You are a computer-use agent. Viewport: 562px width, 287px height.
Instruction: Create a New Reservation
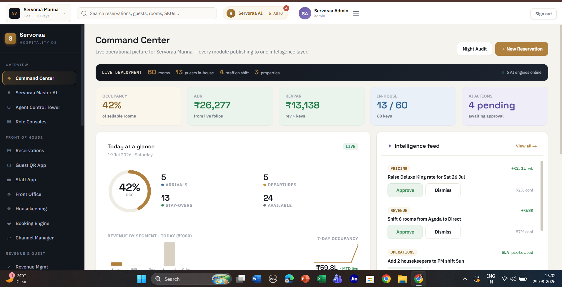click(521, 49)
